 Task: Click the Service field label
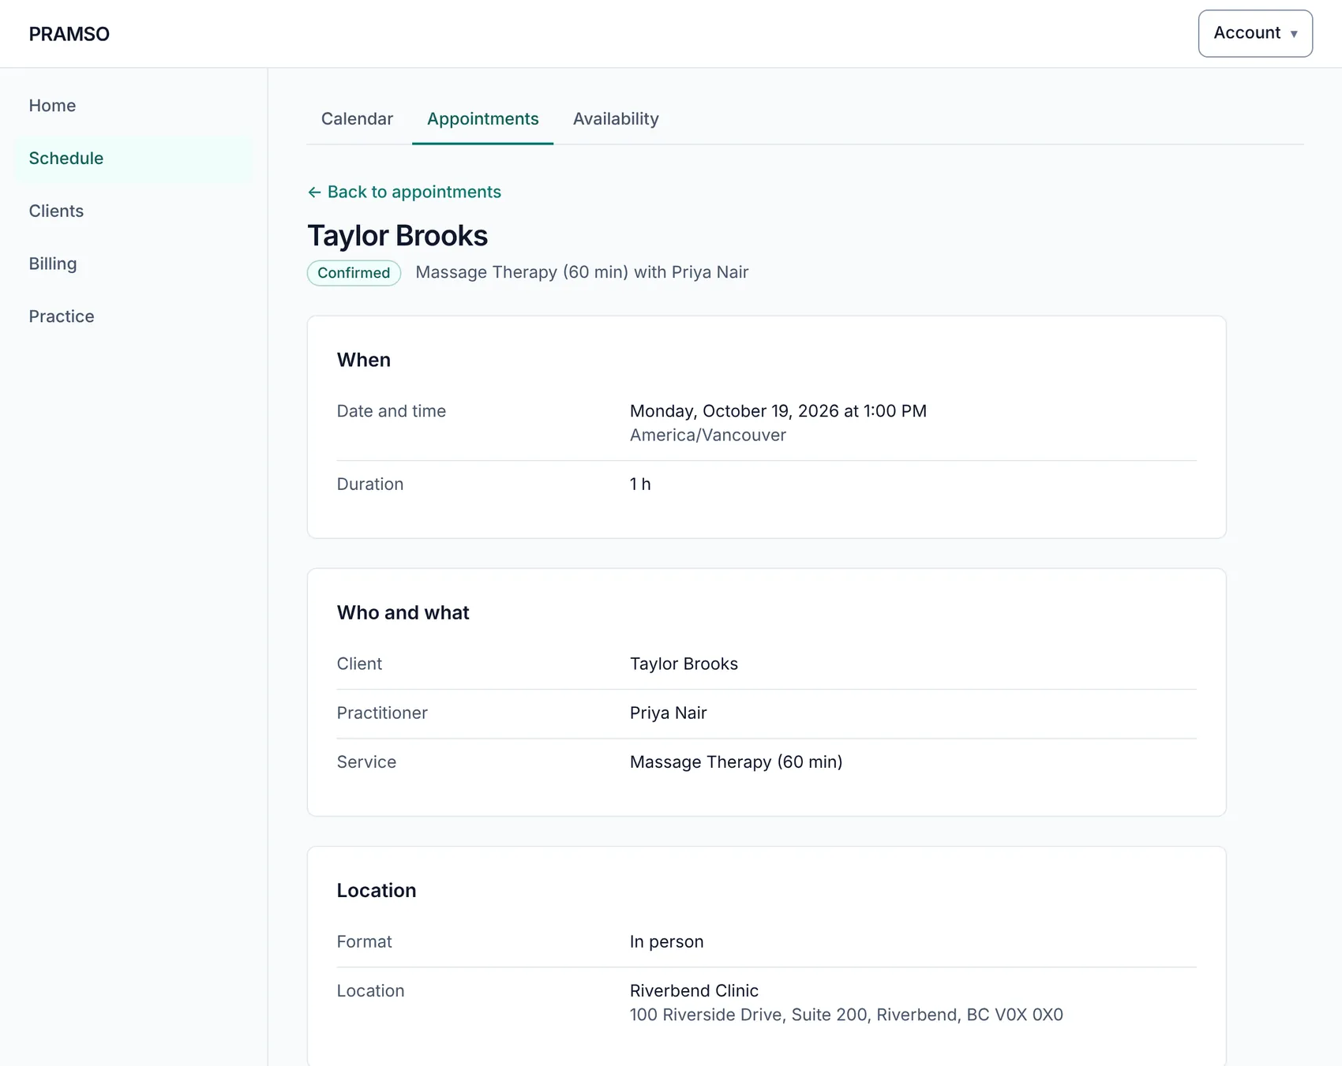366,762
